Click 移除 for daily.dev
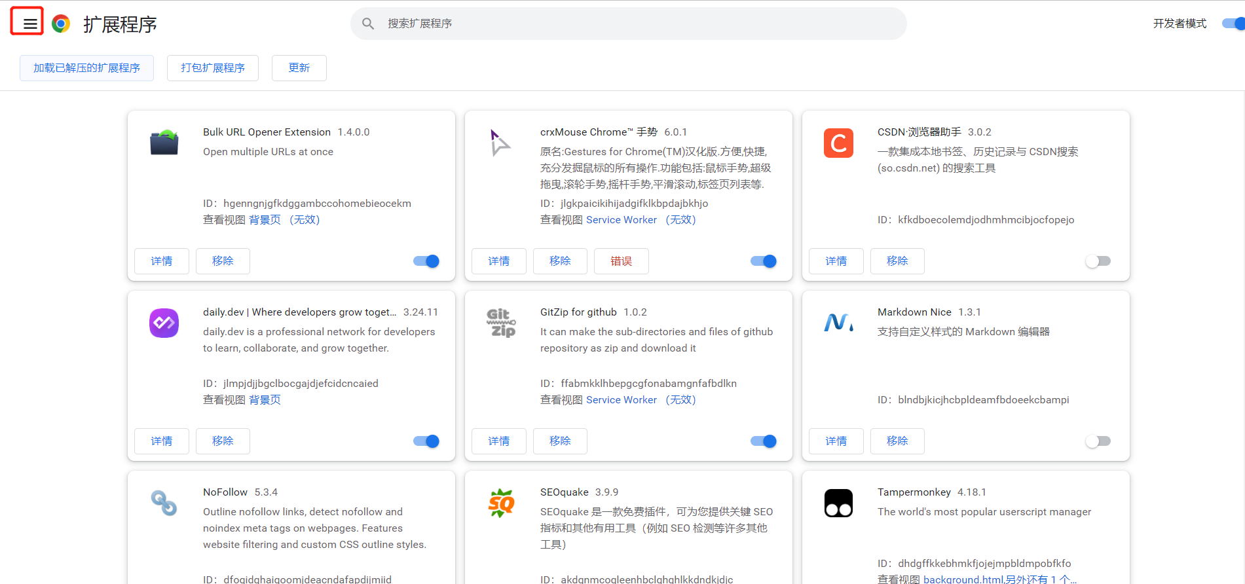 (x=223, y=441)
